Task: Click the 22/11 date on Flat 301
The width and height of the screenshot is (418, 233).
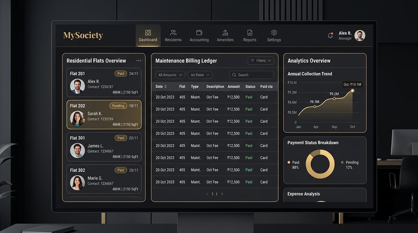Action: coord(133,138)
